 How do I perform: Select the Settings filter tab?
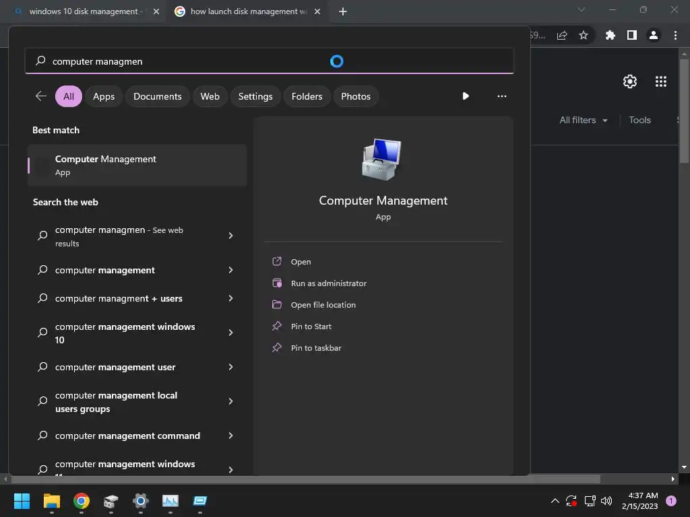click(255, 96)
